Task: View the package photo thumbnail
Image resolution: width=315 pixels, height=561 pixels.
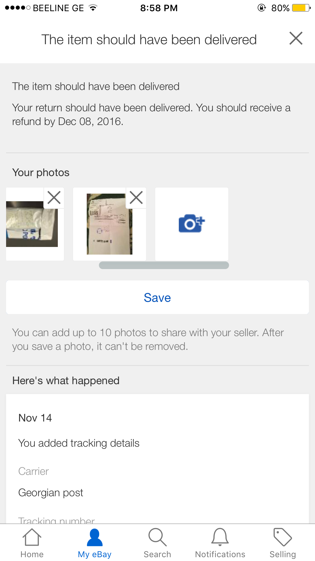Action: coord(32,224)
